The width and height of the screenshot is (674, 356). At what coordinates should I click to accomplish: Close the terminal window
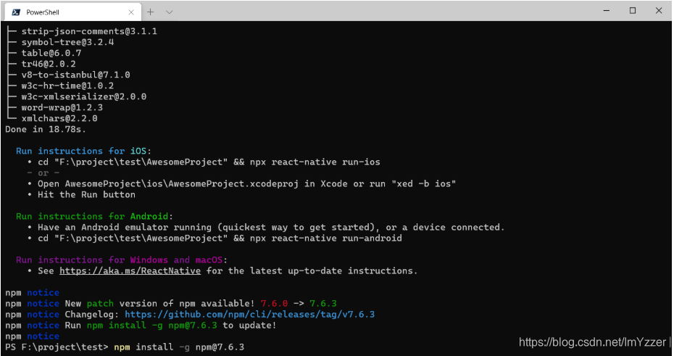pos(659,10)
